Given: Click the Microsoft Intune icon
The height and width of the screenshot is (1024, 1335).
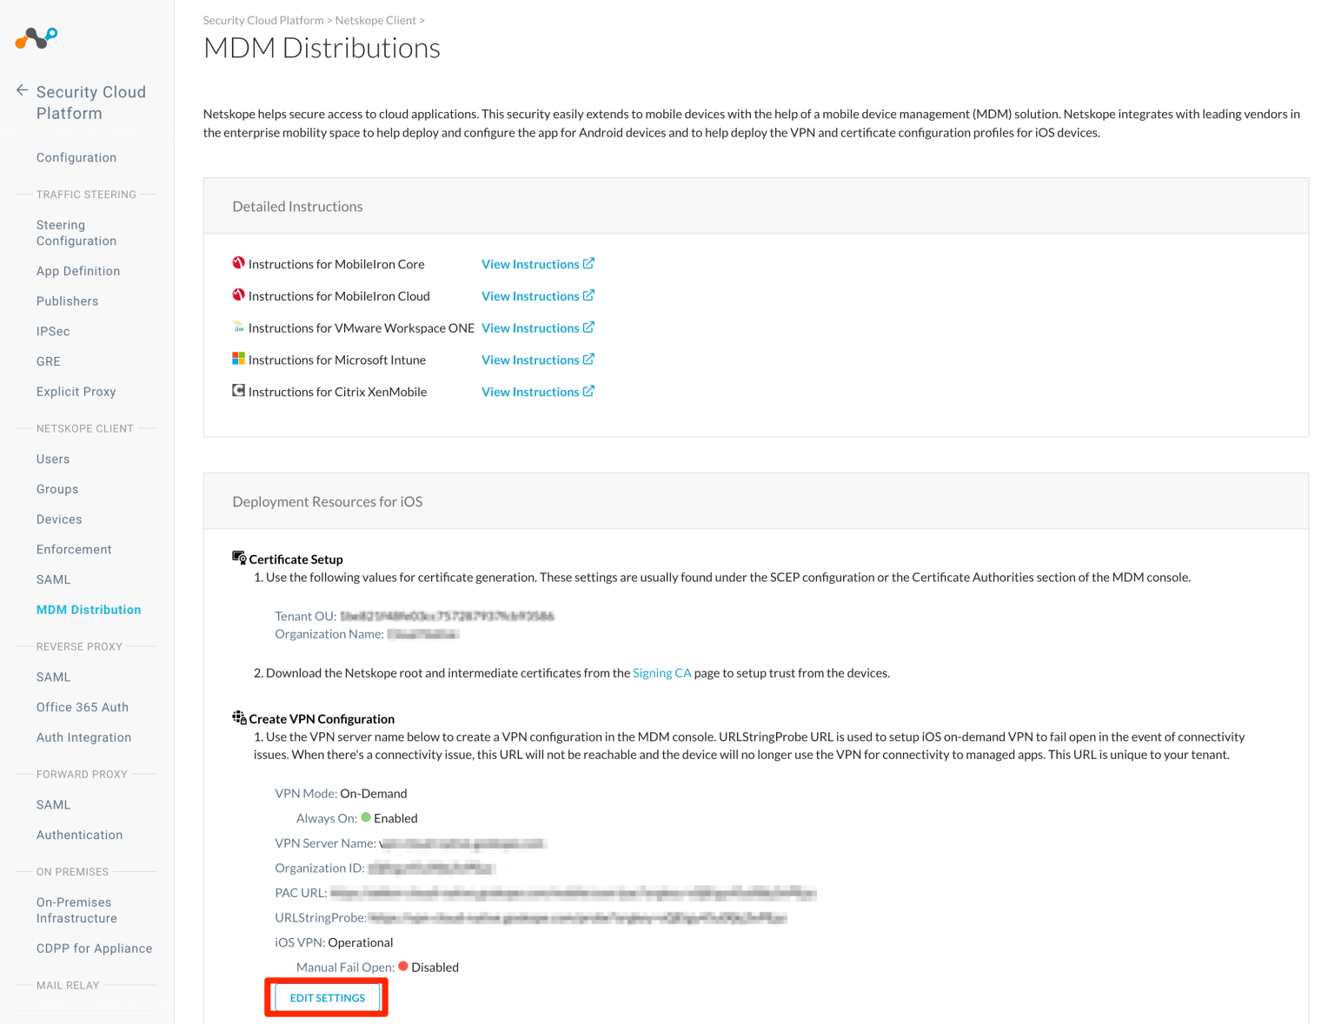Looking at the screenshot, I should [x=239, y=359].
